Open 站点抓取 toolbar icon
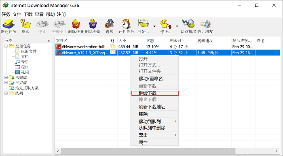This screenshot has width=283, height=156. click(x=188, y=24)
